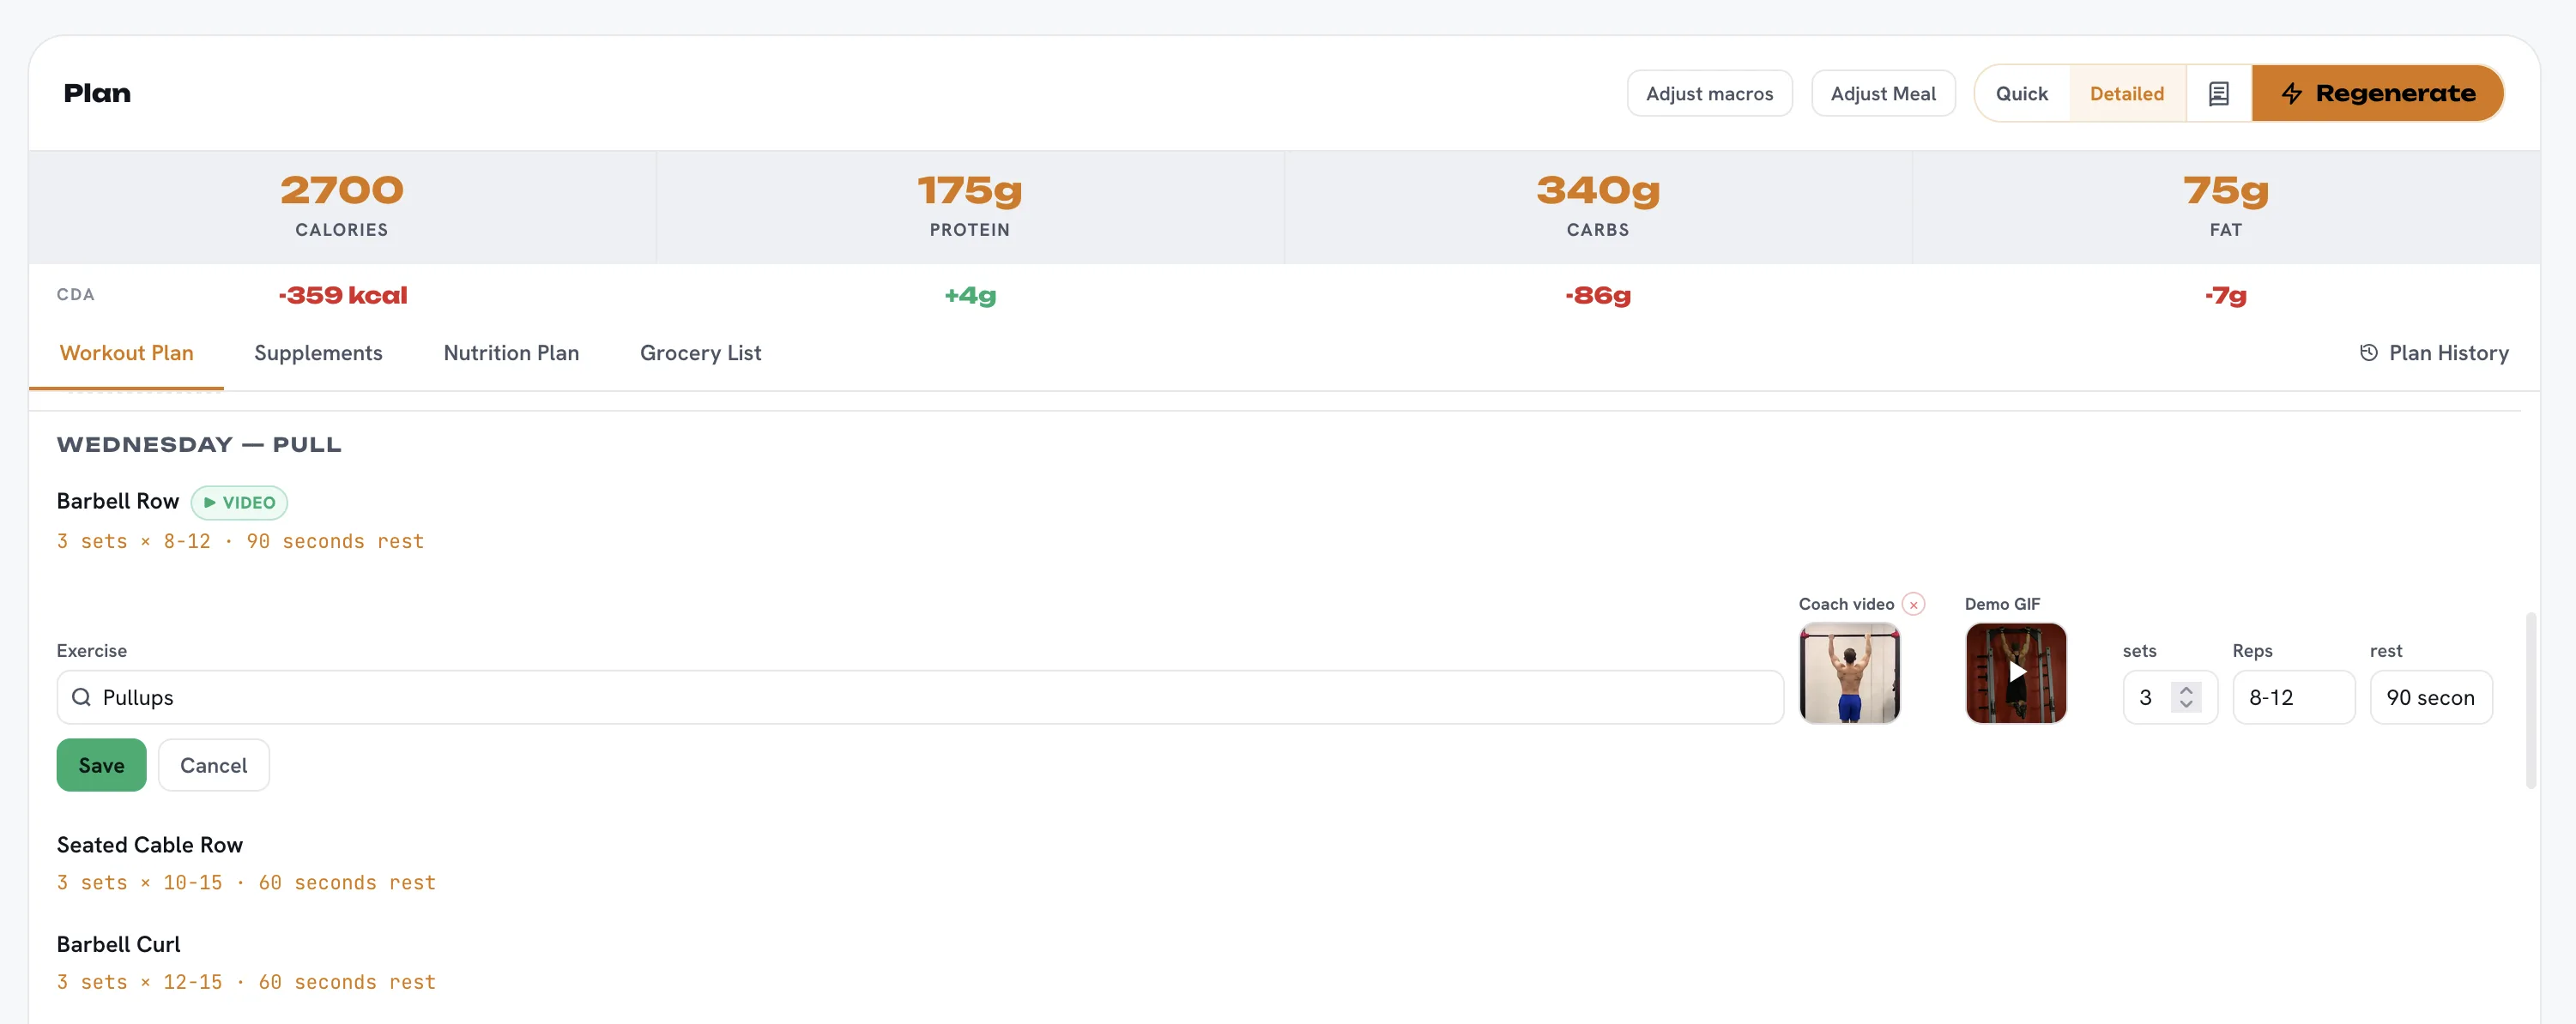Open the Nutrition Plan tab
2576x1024 pixels.
tap(511, 352)
